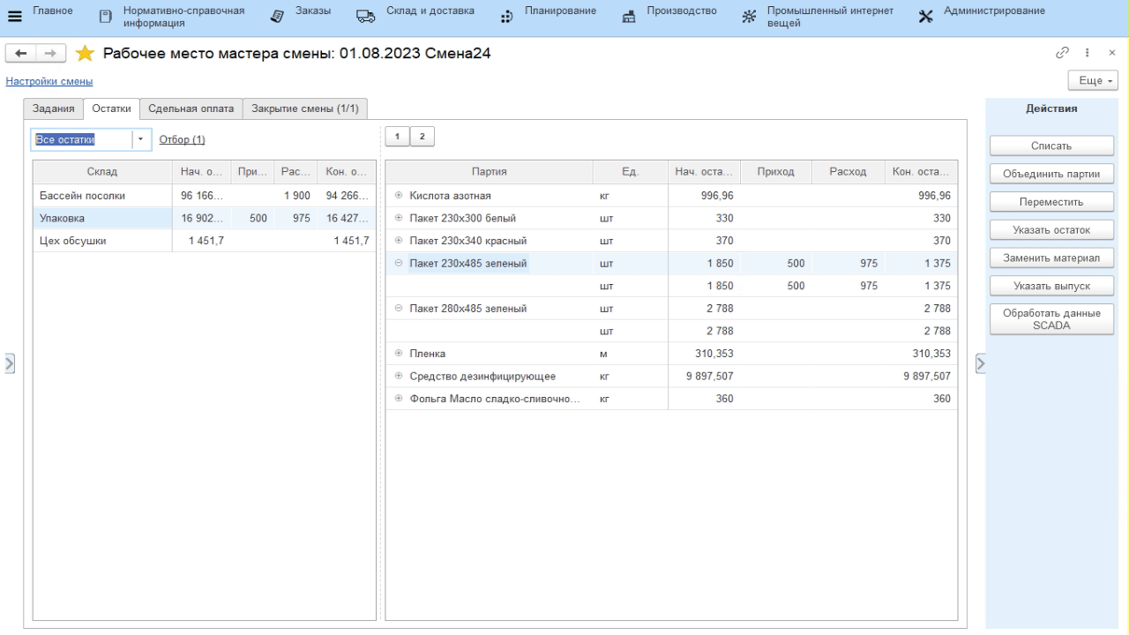Image resolution: width=1129 pixels, height=635 pixels.
Task: Switch to the Сдельная оплата tab
Action: 191,108
